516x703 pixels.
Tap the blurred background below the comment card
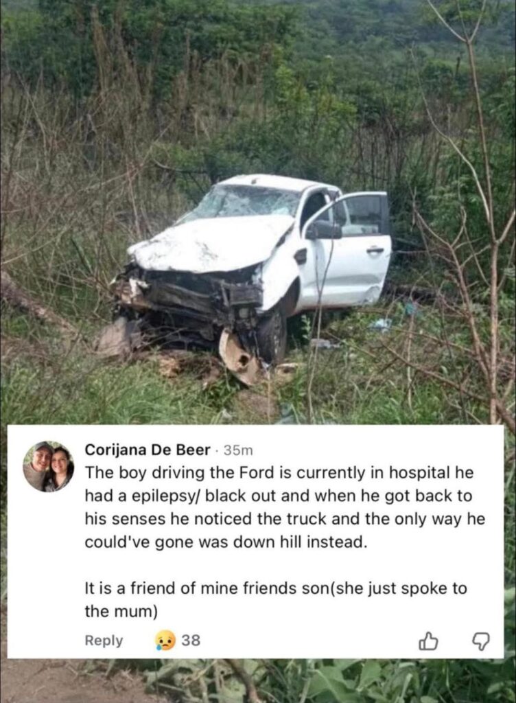pyautogui.click(x=258, y=680)
